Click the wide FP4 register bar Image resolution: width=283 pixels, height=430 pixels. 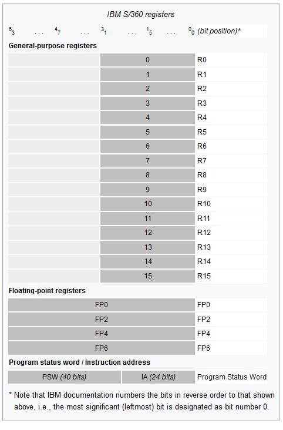pos(102,334)
